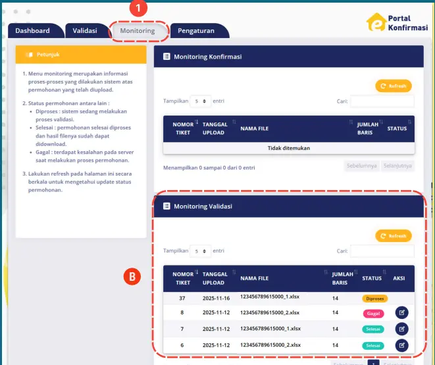Viewport: 435px width, 365px height.
Task: Sort Validasi table by Nama File
Action: 283,278
